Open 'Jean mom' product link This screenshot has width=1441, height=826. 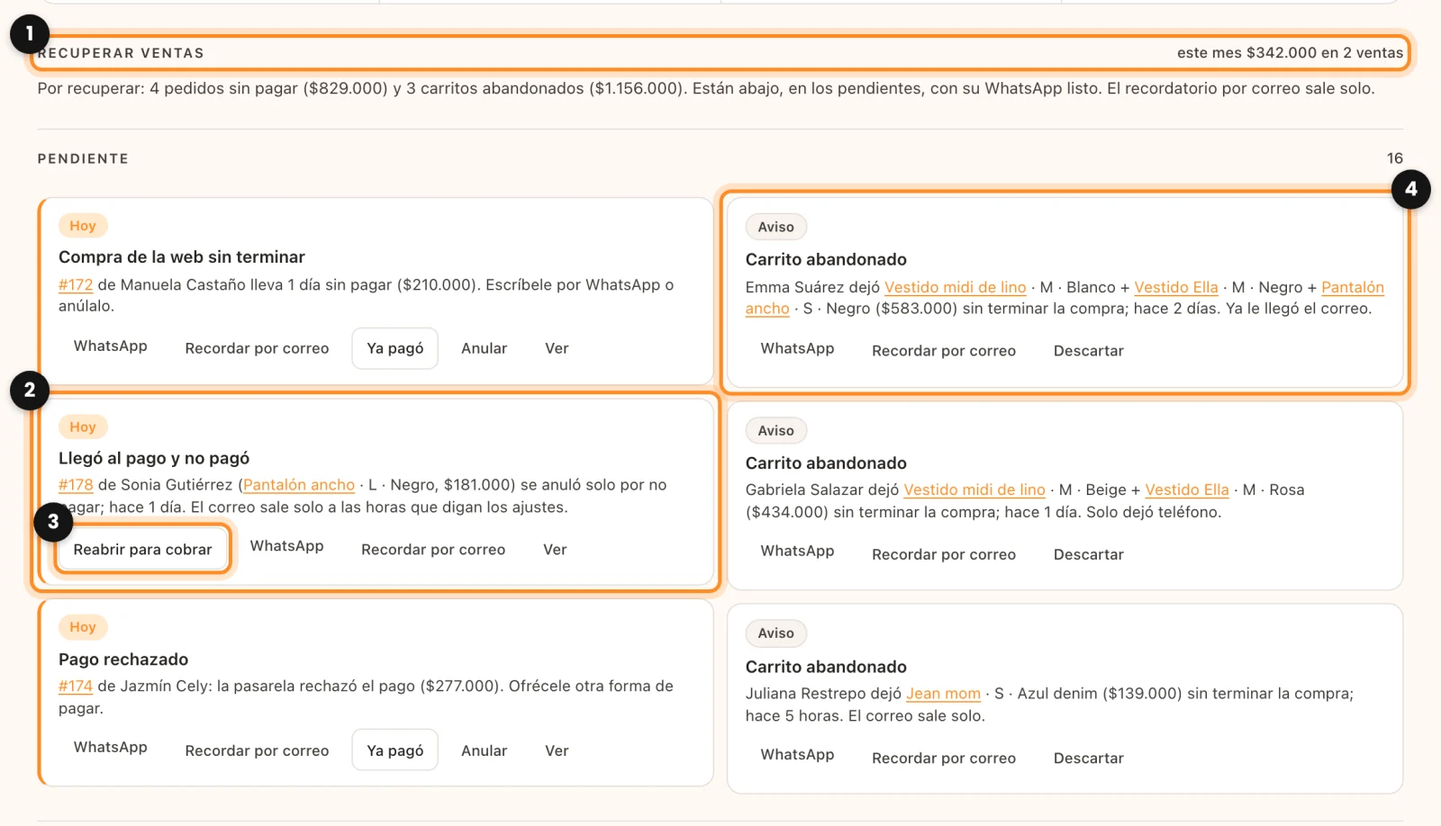click(x=943, y=693)
